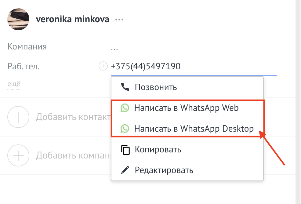
Task: Click phone number field +375(44)5497190
Action: click(x=146, y=66)
